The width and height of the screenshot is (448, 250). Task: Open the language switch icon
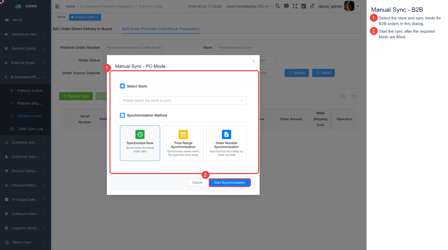point(304,6)
